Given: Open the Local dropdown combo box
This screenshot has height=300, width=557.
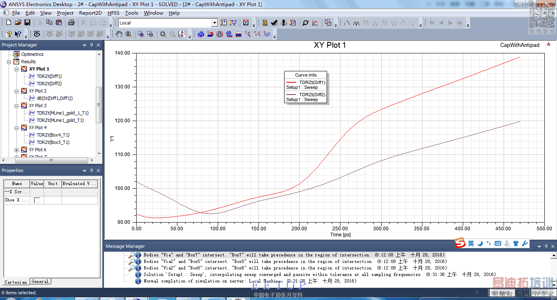Looking at the screenshot, I should [214, 23].
